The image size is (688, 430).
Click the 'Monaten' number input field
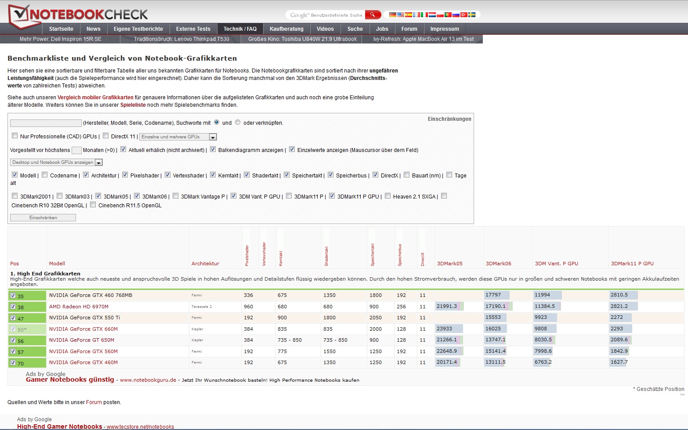(x=76, y=150)
